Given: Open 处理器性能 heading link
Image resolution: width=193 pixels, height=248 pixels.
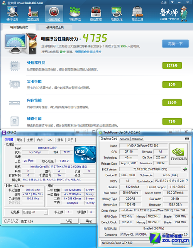Looking at the screenshot, I should point(36,63).
